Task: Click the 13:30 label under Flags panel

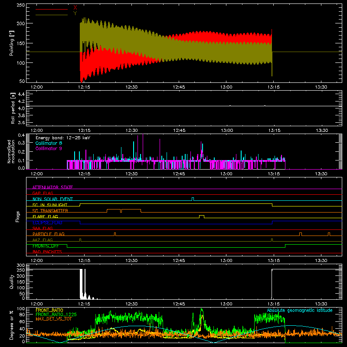Action: click(x=321, y=261)
